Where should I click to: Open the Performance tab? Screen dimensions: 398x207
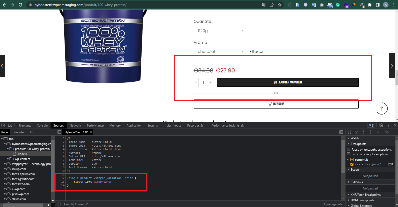[95, 125]
